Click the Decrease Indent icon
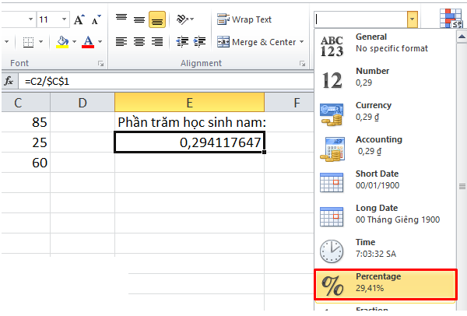 (182, 42)
